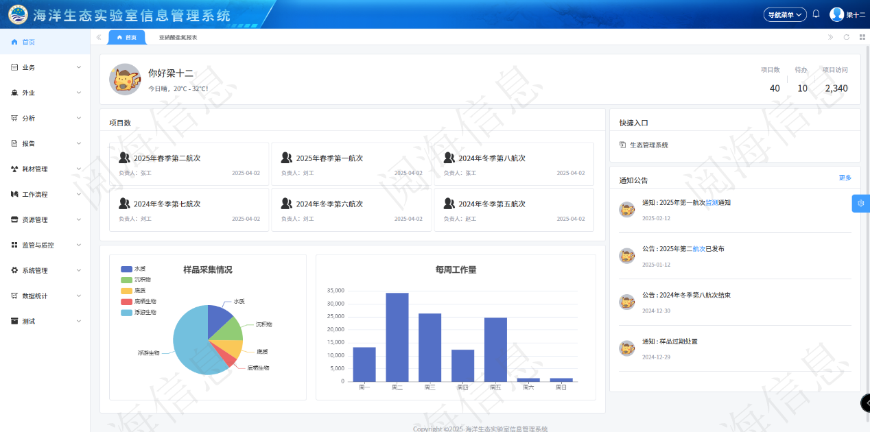
Task: Toggle the 水质 legend item in the pie chart
Action: click(133, 269)
